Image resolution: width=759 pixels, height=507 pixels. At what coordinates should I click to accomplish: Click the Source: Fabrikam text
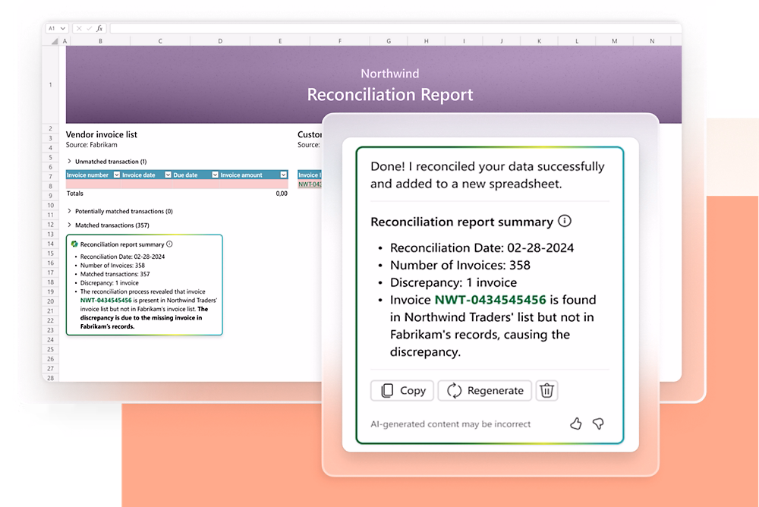92,145
